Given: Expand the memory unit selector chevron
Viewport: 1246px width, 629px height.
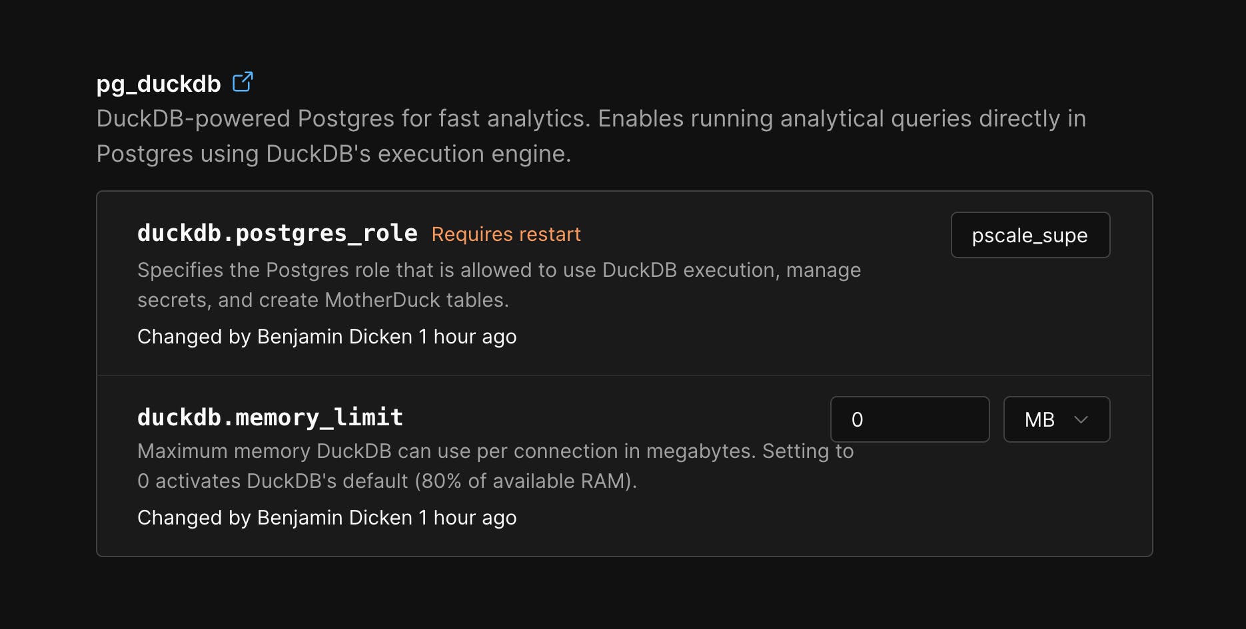Looking at the screenshot, I should coord(1082,419).
